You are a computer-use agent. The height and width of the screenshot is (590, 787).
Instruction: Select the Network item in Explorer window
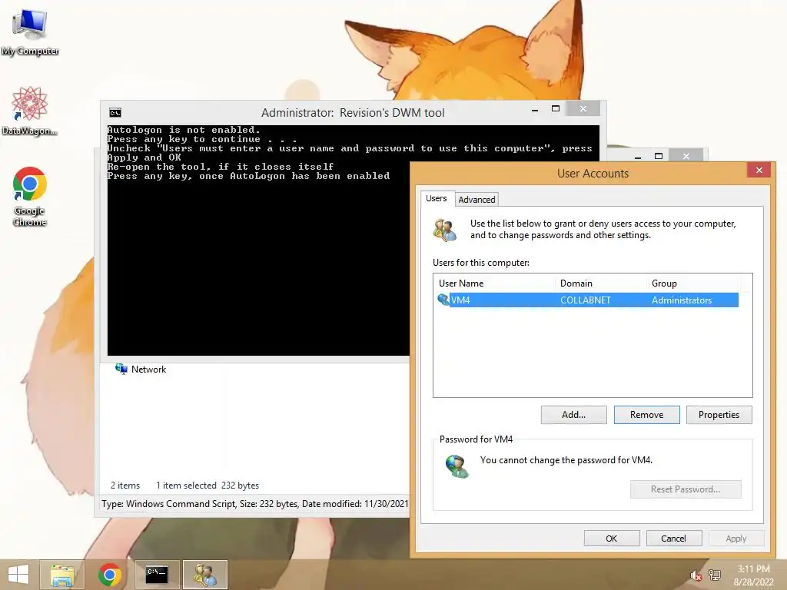(x=141, y=370)
